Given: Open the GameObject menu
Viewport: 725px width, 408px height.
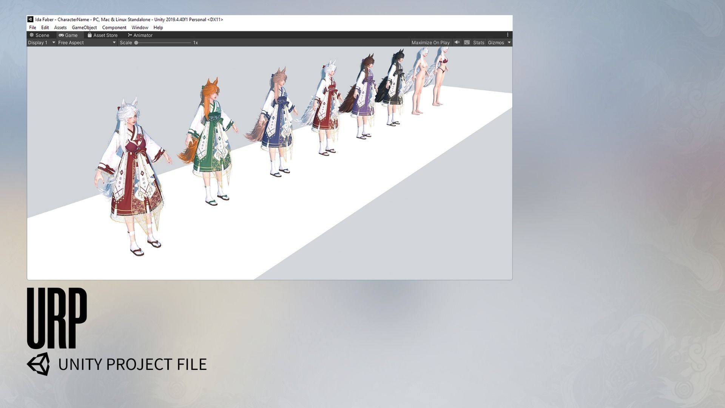Looking at the screenshot, I should coord(84,28).
